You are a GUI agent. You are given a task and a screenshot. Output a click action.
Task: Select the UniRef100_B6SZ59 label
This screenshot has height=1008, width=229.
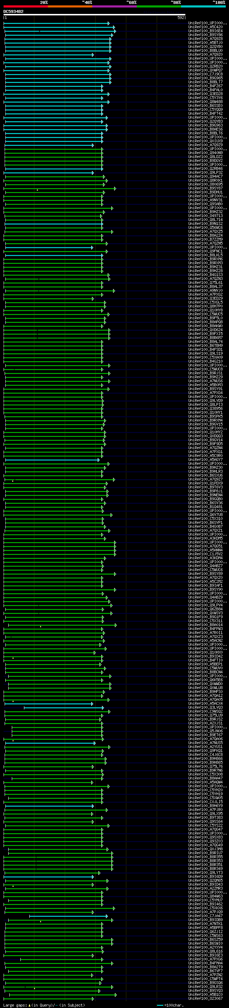pos(205,939)
